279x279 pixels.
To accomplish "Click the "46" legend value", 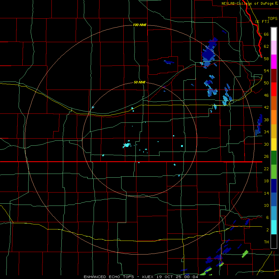I will tap(266, 95).
